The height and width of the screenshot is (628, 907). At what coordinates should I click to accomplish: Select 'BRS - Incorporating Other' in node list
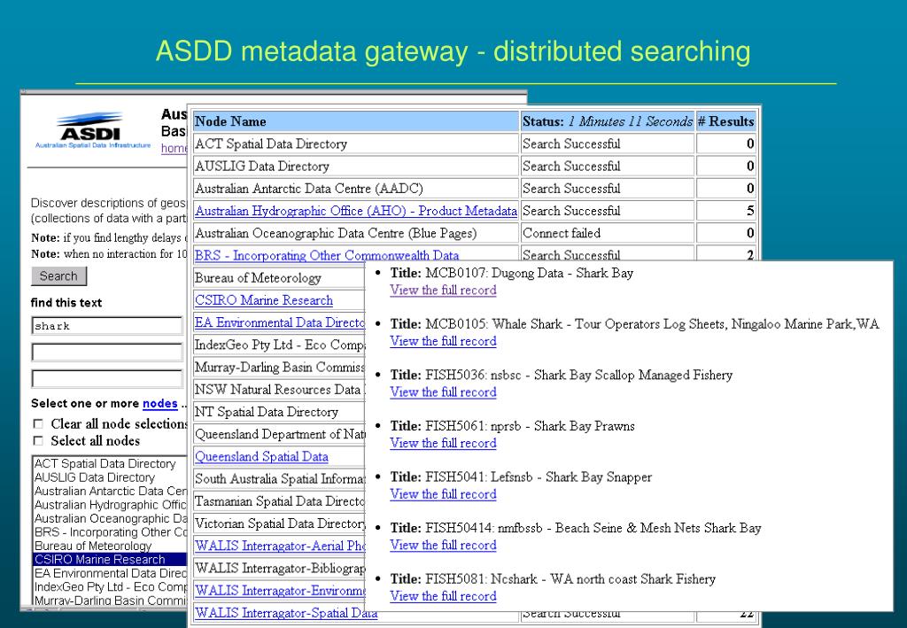click(x=110, y=532)
